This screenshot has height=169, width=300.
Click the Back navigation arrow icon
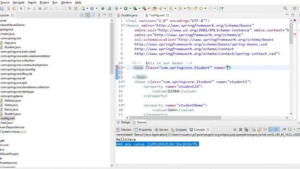[x=201, y=8]
